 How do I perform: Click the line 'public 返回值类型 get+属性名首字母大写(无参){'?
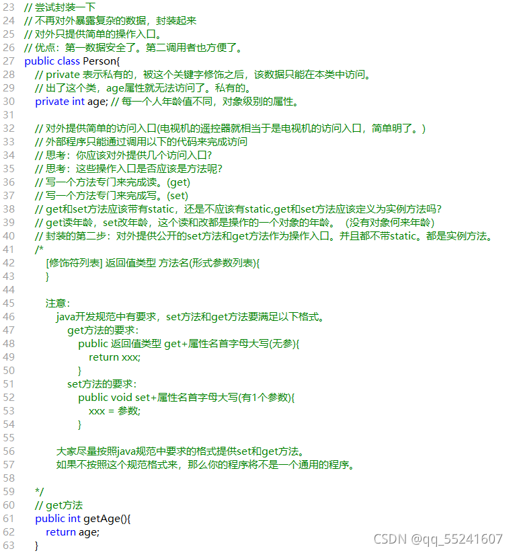pyautogui.click(x=189, y=344)
